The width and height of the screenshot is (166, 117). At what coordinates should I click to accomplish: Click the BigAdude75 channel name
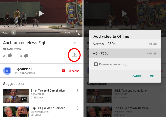pyautogui.click(x=23, y=69)
